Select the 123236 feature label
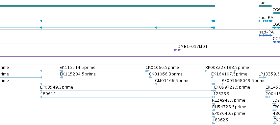 pos(221,94)
